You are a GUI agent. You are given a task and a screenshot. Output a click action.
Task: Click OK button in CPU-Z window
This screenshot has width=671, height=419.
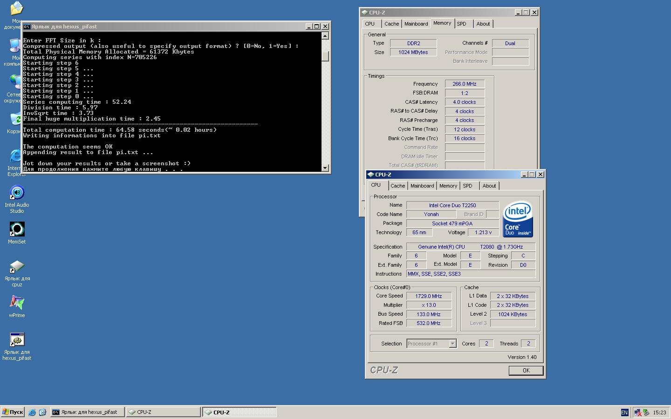tap(526, 371)
